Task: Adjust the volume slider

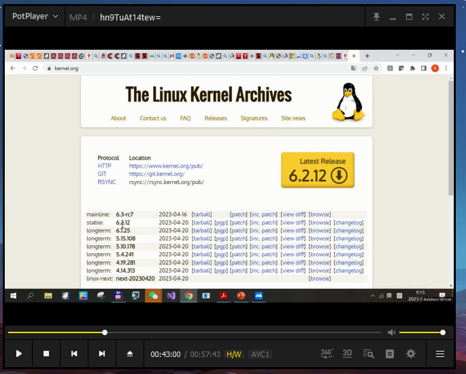Action: pos(421,332)
